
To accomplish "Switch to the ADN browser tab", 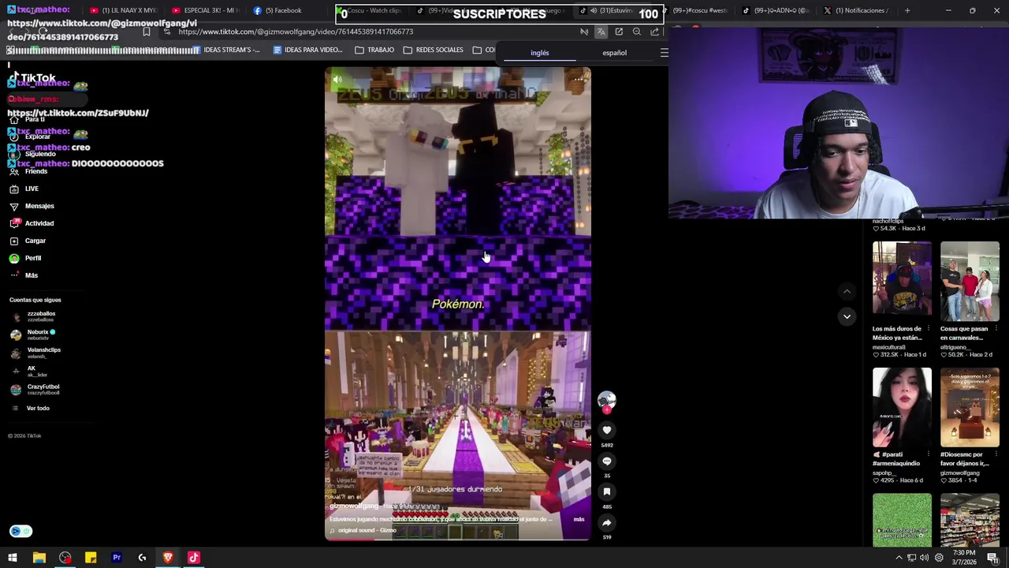I will pos(778,10).
